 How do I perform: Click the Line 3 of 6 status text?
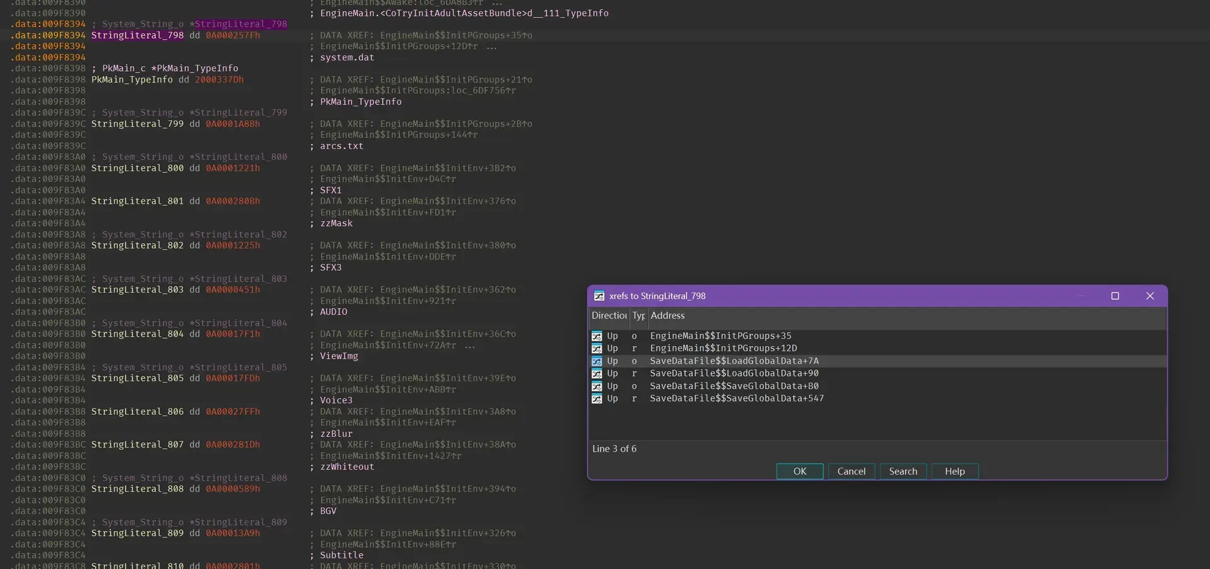[x=614, y=449]
